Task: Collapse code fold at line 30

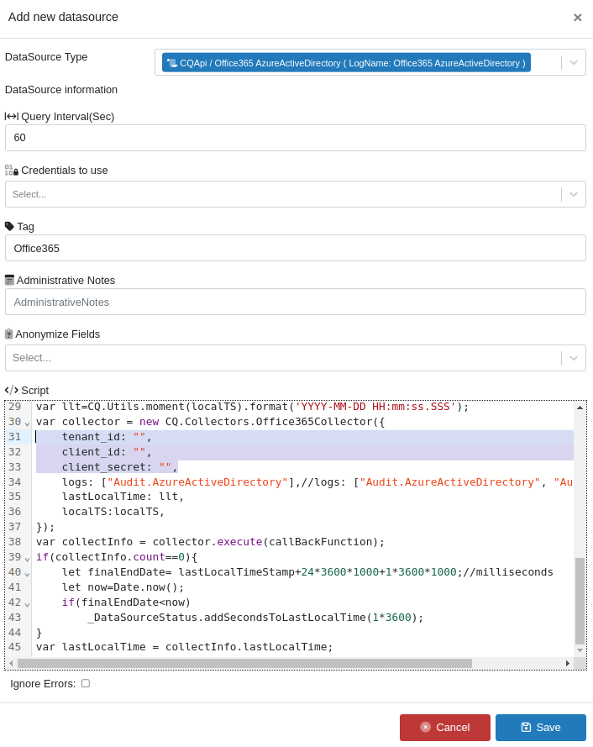Action: click(x=27, y=423)
